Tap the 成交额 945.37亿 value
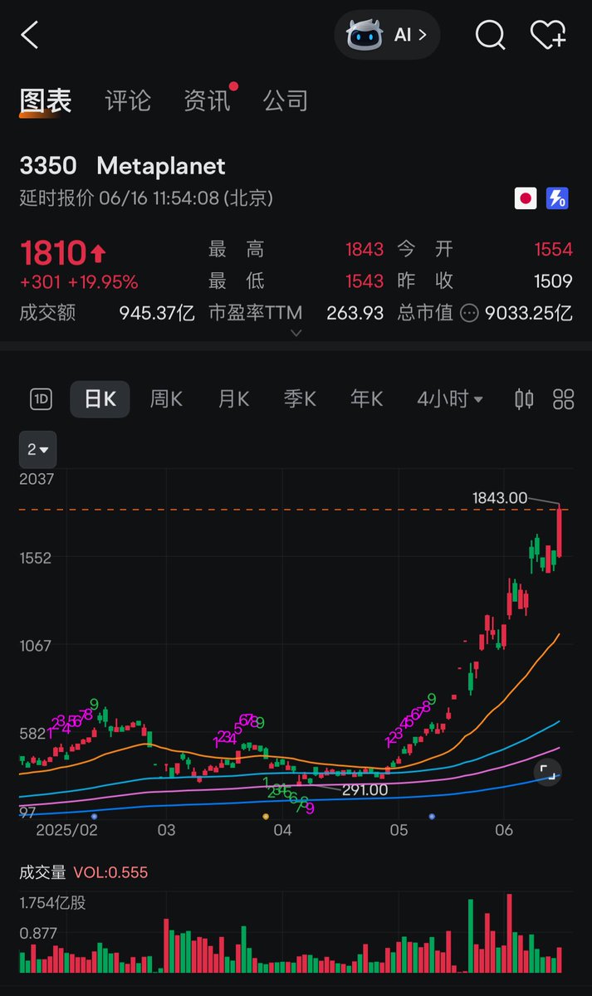The image size is (592, 996). (157, 313)
